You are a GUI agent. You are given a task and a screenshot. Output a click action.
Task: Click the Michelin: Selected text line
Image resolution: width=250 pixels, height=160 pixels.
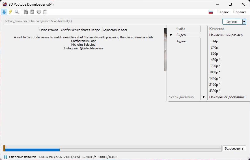point(83,45)
